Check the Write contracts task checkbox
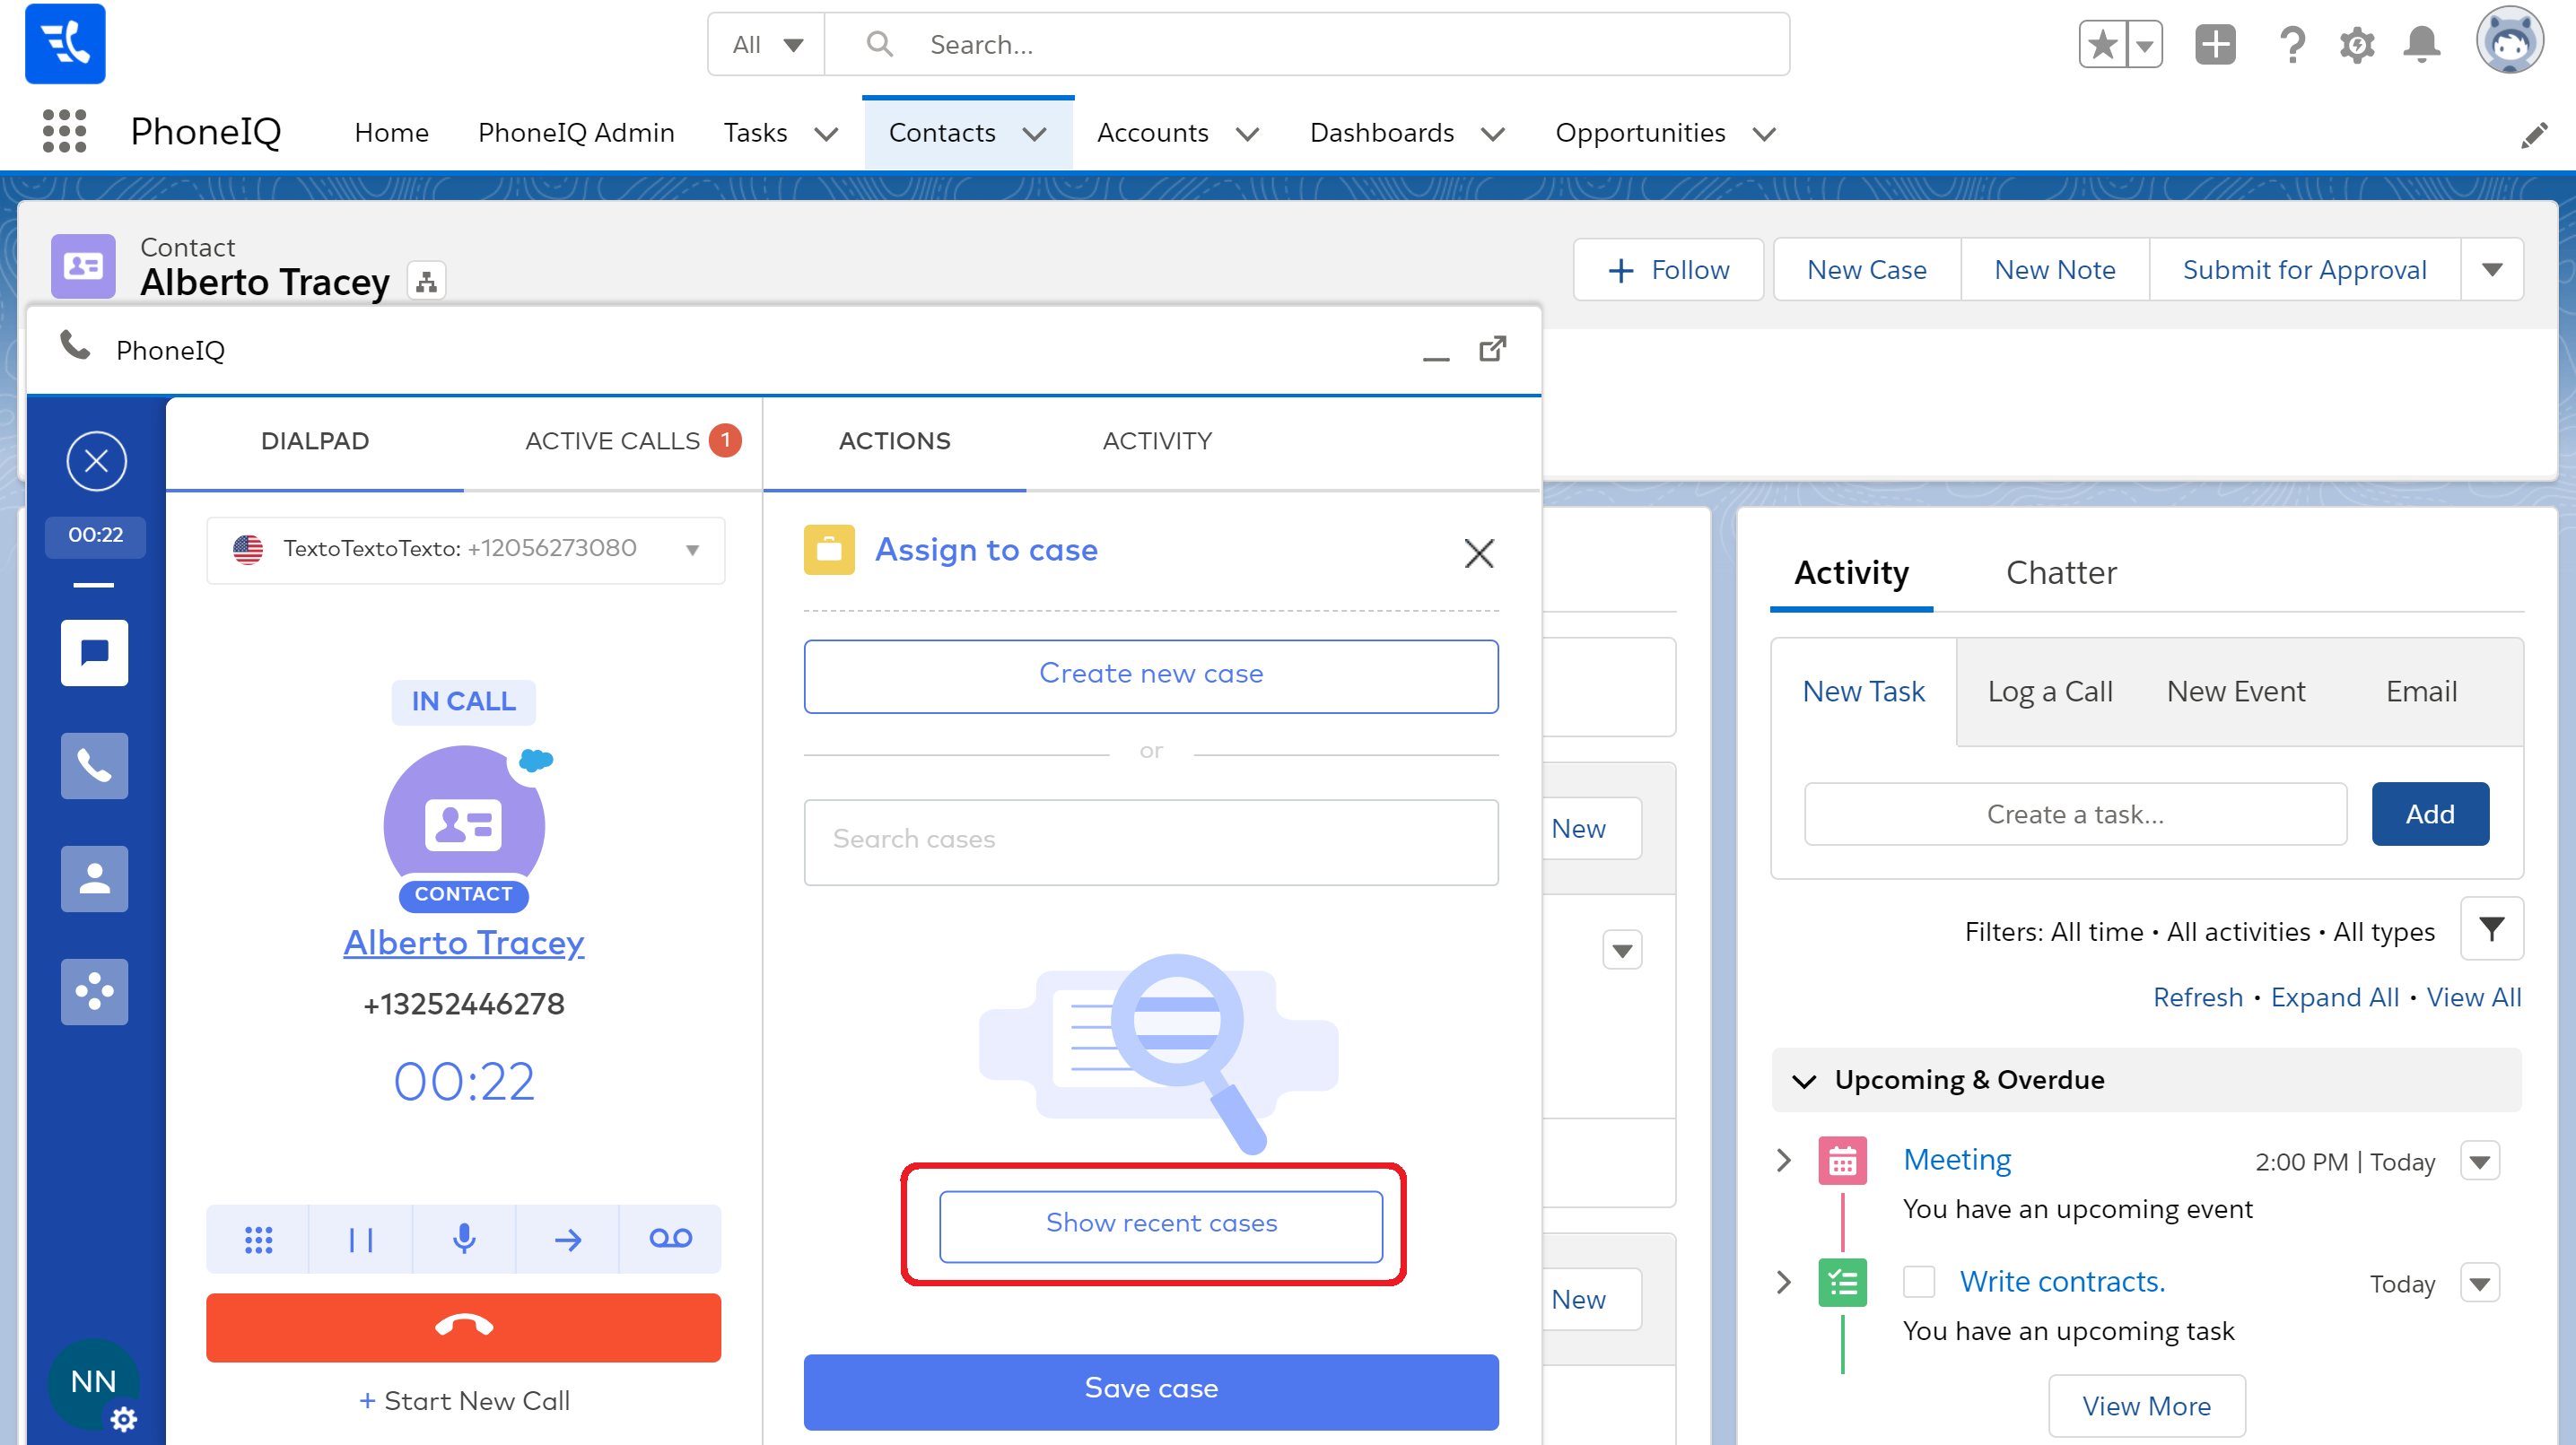2576x1445 pixels. (x=1918, y=1281)
